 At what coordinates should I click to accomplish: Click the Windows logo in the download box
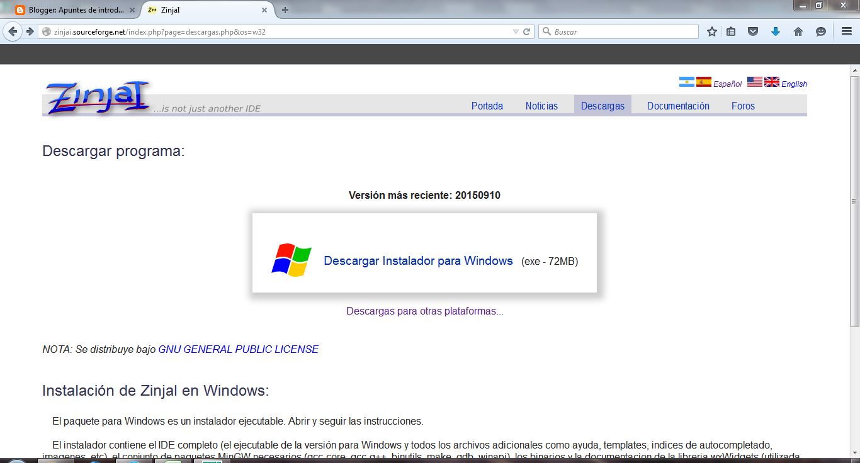coord(292,258)
